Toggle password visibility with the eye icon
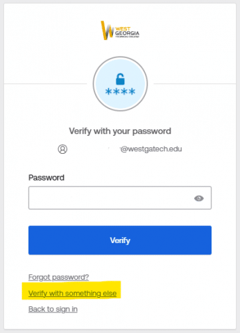 coord(199,198)
